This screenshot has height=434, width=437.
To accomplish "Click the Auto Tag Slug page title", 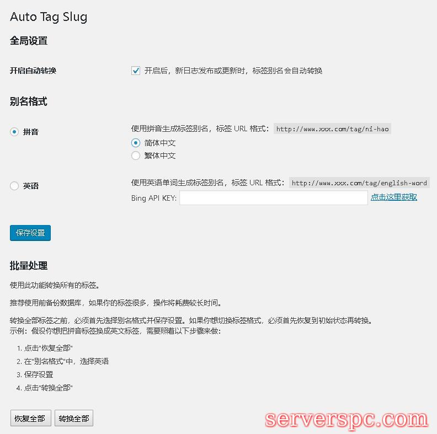I will [49, 17].
